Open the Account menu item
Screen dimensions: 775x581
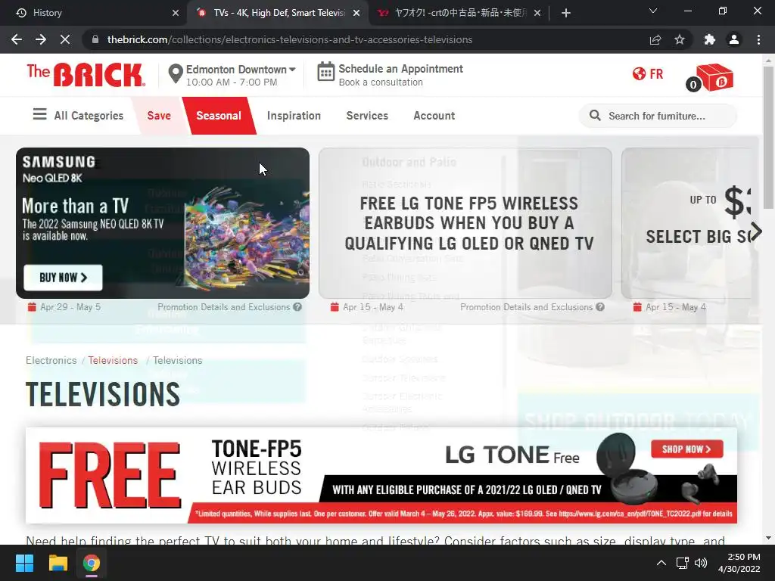pyautogui.click(x=434, y=116)
